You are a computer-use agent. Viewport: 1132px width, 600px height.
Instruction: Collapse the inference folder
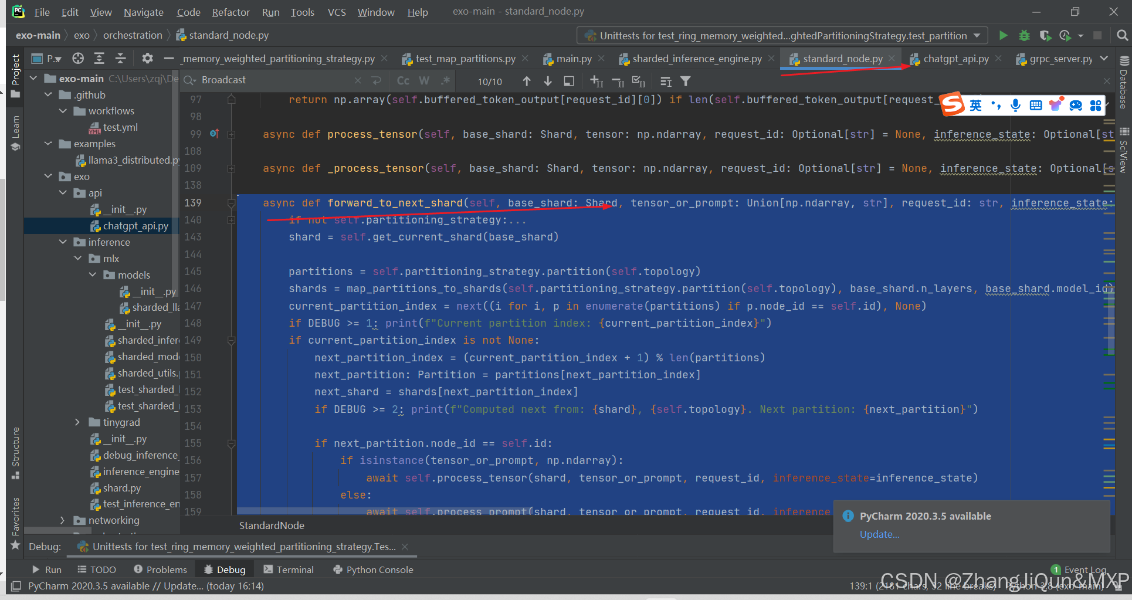[x=63, y=242]
